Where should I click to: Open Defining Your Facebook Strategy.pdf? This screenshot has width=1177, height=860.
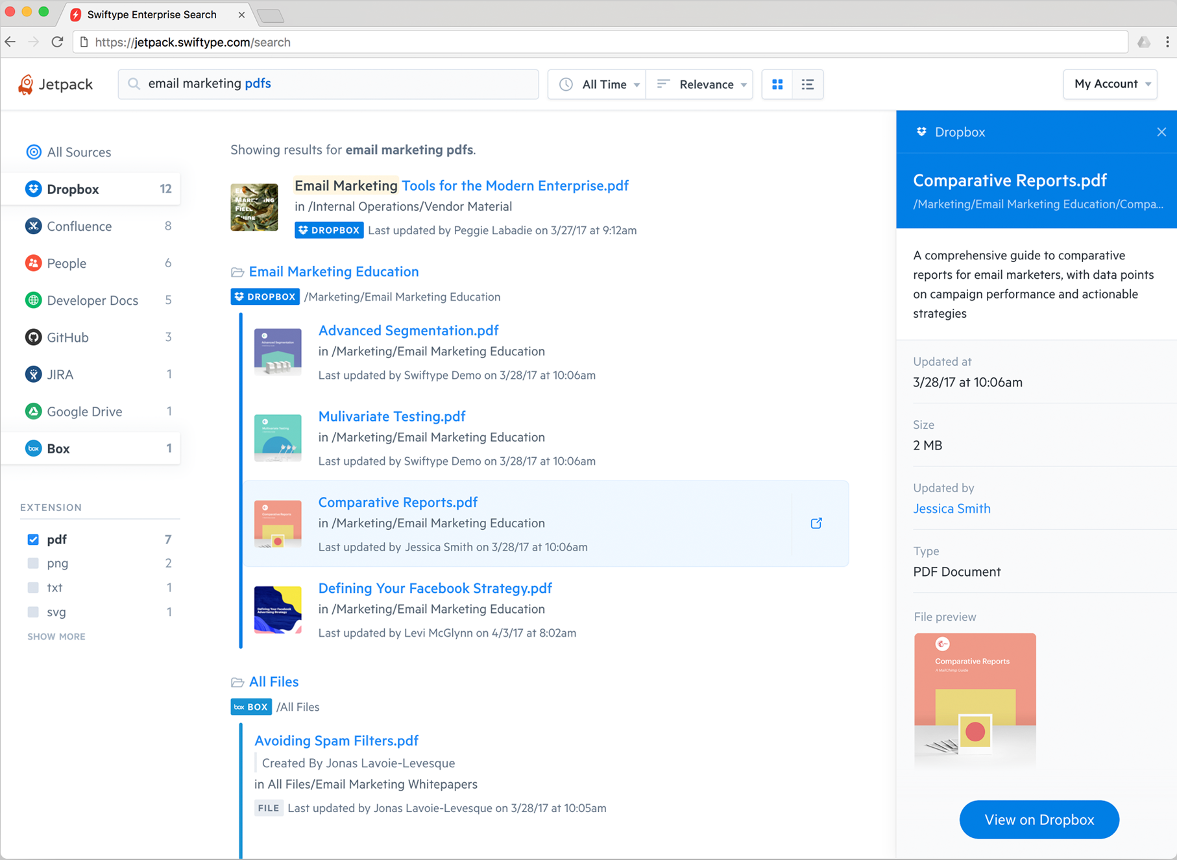pyautogui.click(x=435, y=588)
